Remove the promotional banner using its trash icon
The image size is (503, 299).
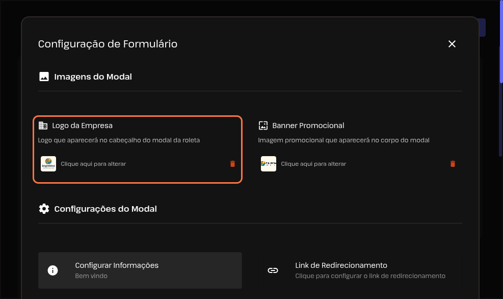[x=453, y=164]
